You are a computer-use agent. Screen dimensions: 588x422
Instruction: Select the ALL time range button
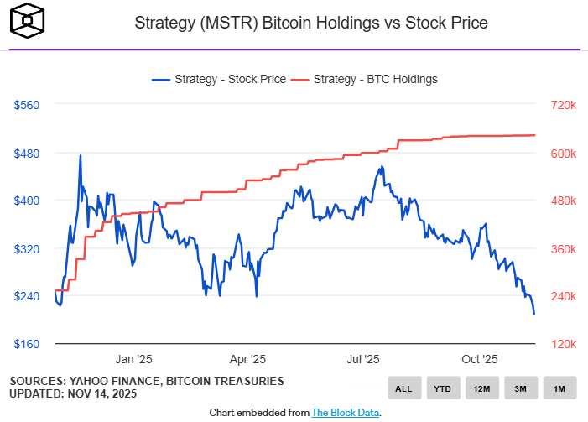404,388
